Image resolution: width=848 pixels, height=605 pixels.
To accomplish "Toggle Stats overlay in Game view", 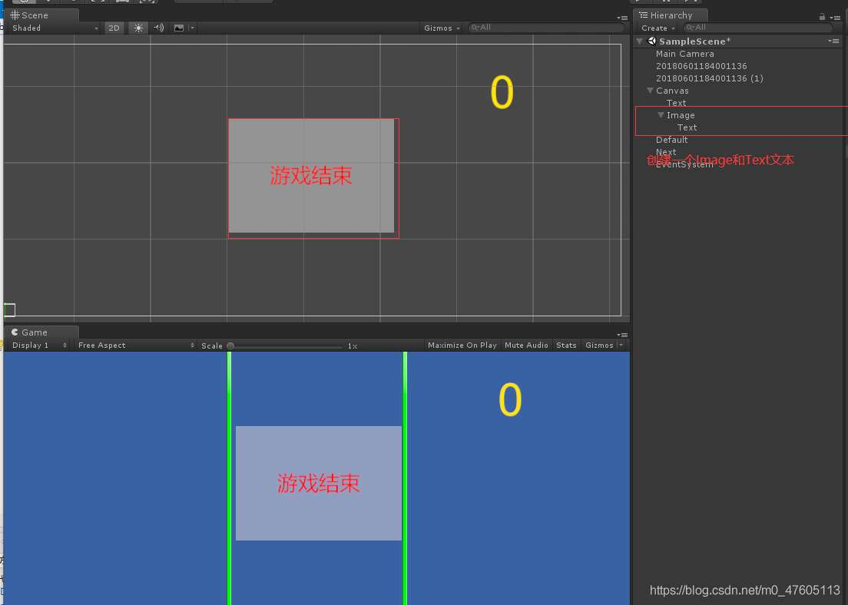I will click(566, 345).
